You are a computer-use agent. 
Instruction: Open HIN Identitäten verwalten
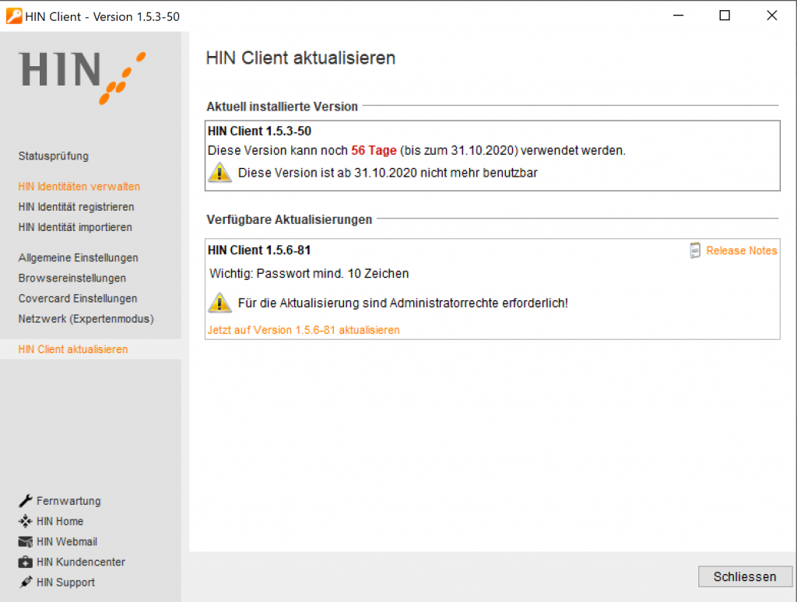click(x=79, y=187)
